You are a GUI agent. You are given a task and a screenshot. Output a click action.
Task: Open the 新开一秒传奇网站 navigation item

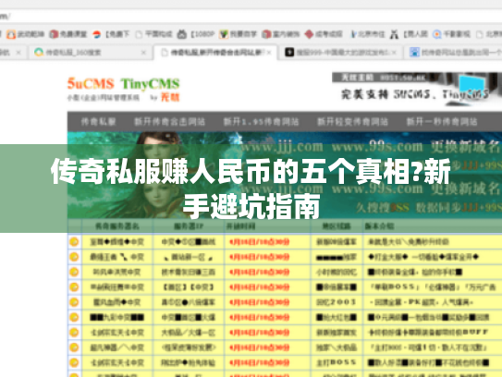[x=442, y=122]
